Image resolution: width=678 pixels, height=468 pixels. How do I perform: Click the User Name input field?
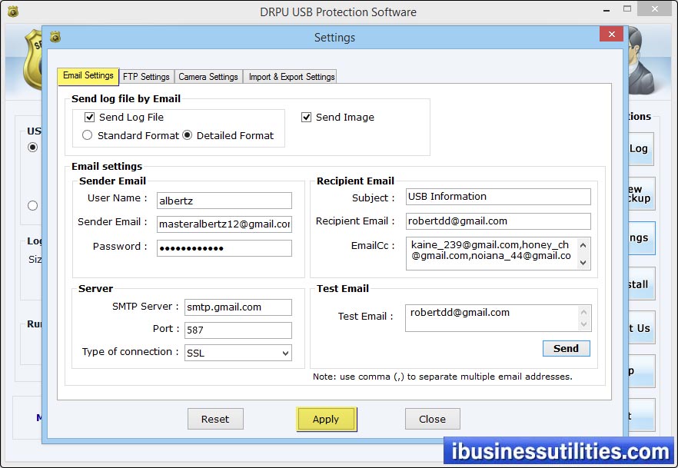pos(224,201)
